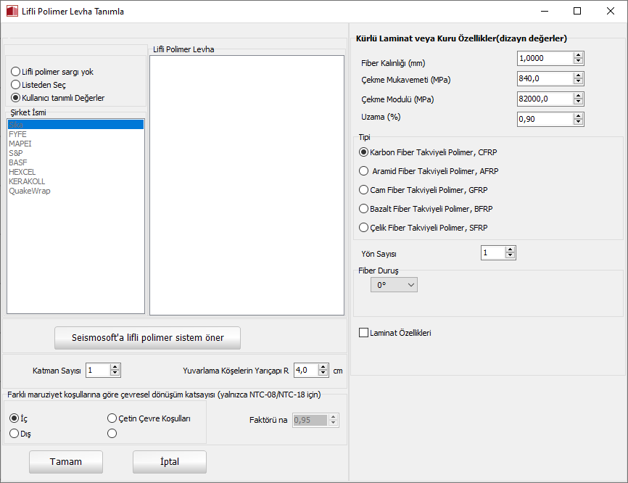The height and width of the screenshot is (483, 628).
Task: Enable the Laminat Özellikleri checkbox
Action: click(x=364, y=333)
